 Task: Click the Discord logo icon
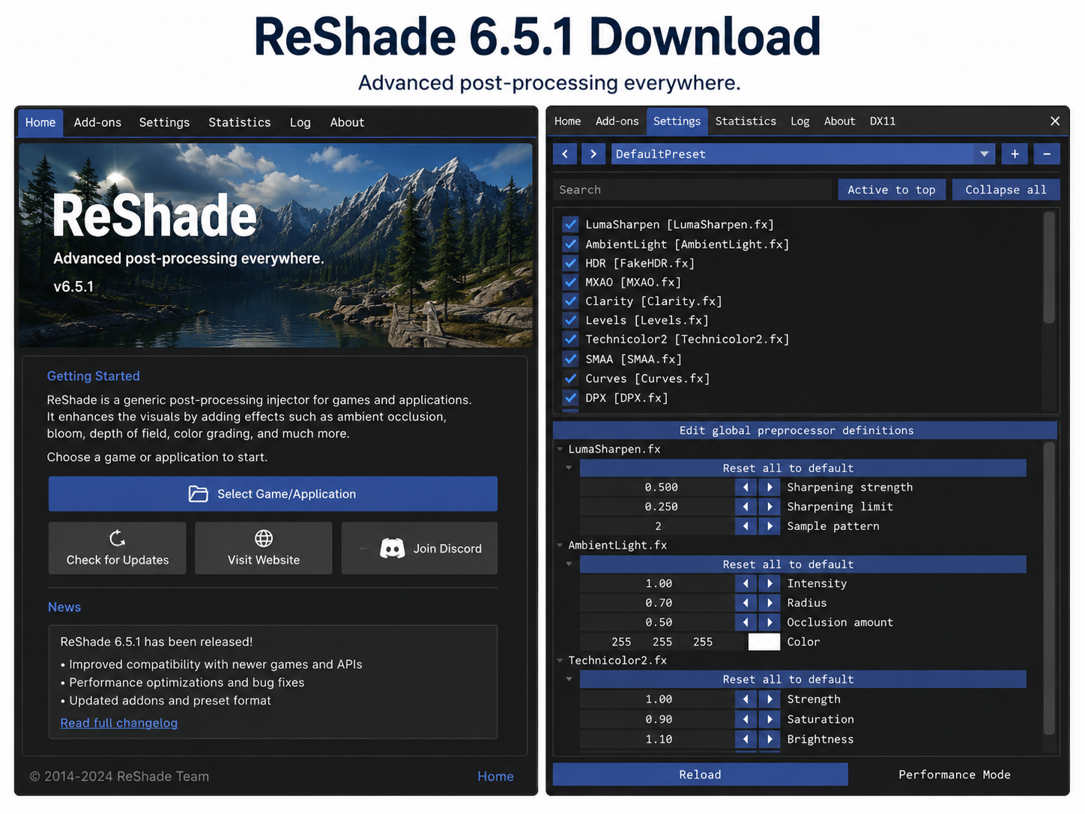point(392,549)
